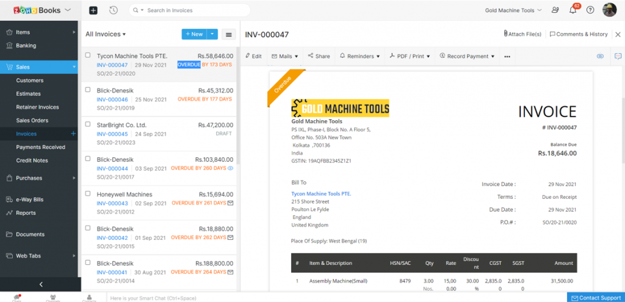Image resolution: width=625 pixels, height=302 pixels.
Task: Check the Honeywell Machines invoice checkbox
Action: 88,193
